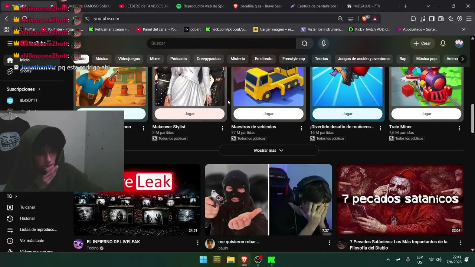
Task: Open options for me quisieron robar video
Action: pyautogui.click(x=329, y=243)
